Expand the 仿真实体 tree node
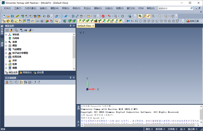Image resolution: width=203 pixels, height=131 pixels. 6,57
